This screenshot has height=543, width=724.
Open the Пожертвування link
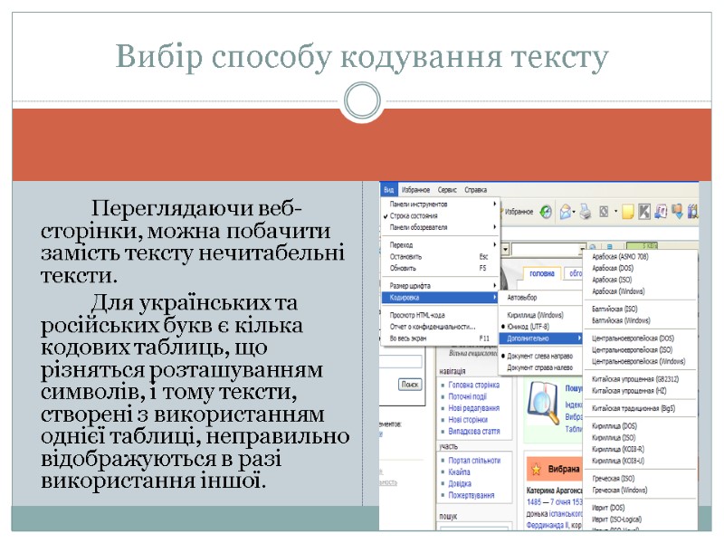(x=471, y=495)
